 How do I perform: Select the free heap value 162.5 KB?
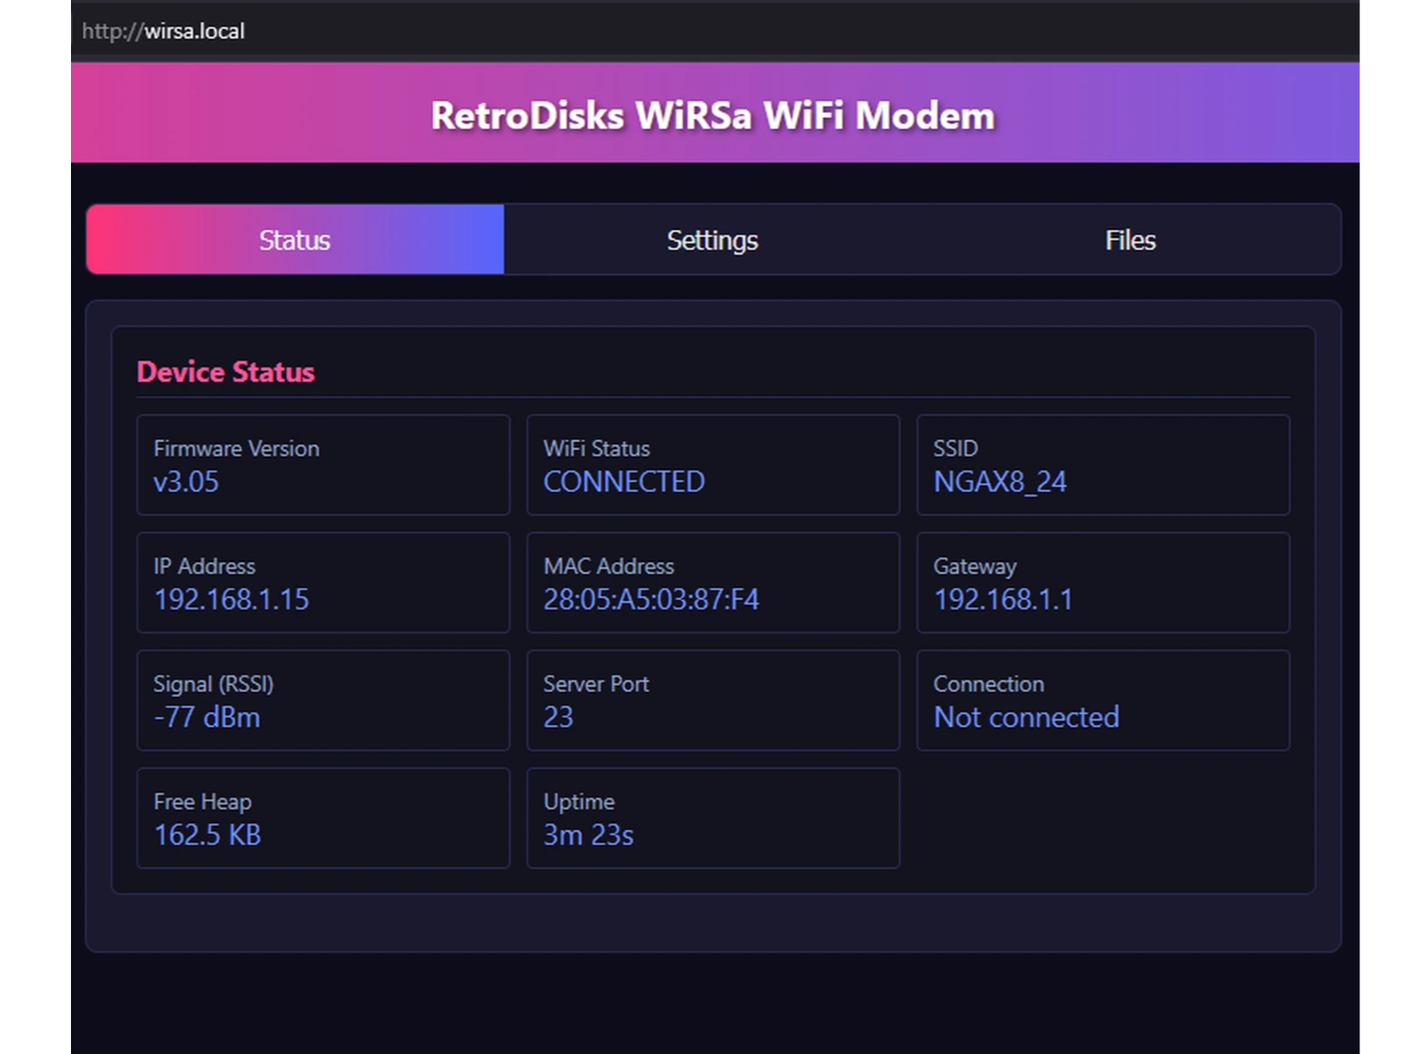tap(208, 835)
